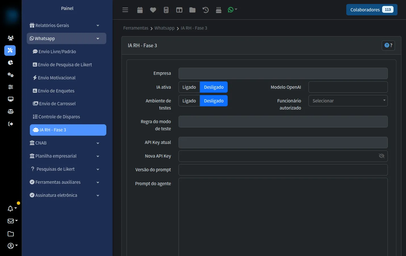Open the calendar icon in the top toolbar
The image size is (406, 256).
tap(140, 10)
